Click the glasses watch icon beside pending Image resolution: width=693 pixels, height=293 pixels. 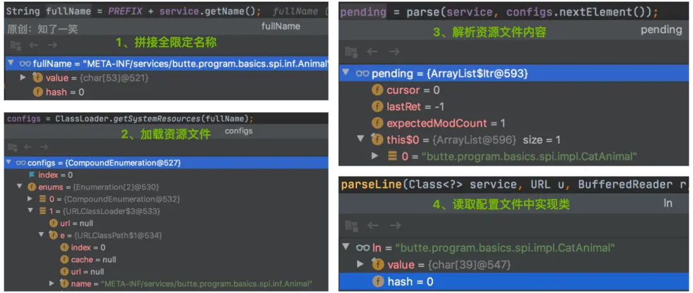362,73
